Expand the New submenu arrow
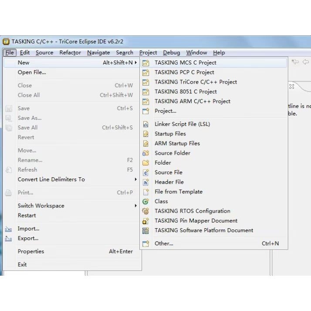Screen dimensions: 311x311 135,62
